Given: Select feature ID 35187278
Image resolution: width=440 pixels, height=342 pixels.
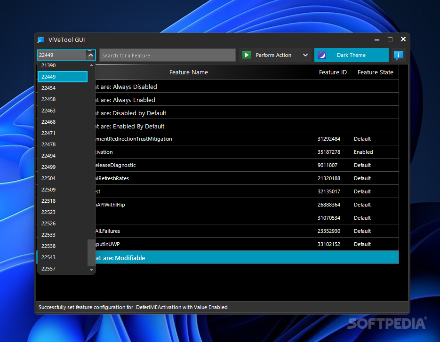Looking at the screenshot, I should pyautogui.click(x=329, y=152).
